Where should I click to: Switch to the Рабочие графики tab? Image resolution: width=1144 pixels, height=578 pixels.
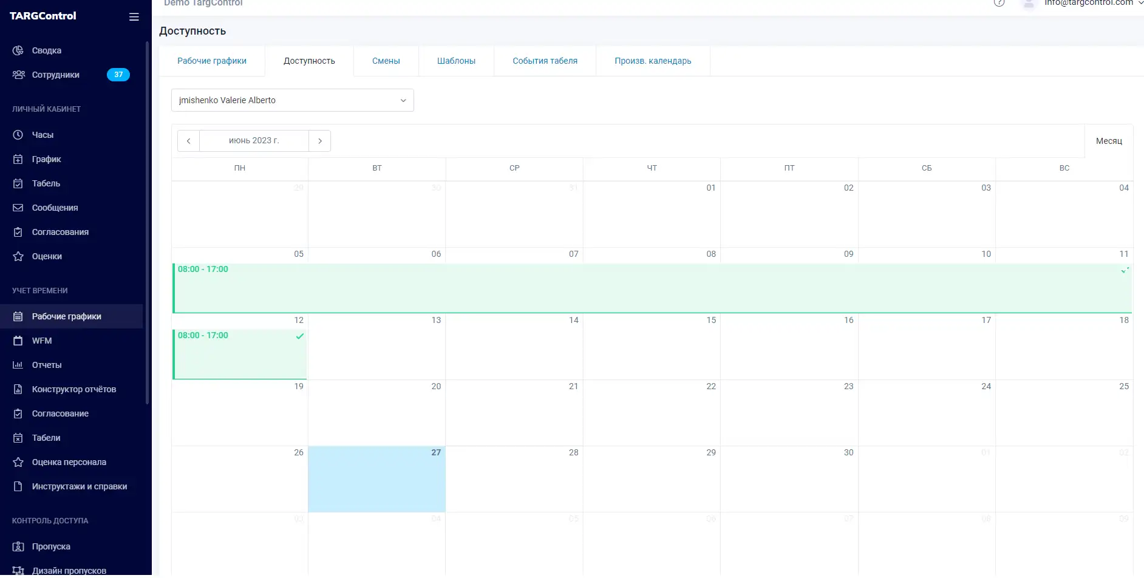click(212, 61)
